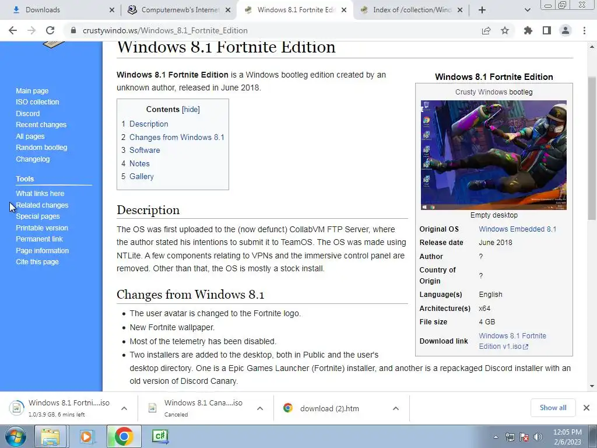597x448 pixels.
Task: Close the Downloads tab
Action: [x=111, y=10]
